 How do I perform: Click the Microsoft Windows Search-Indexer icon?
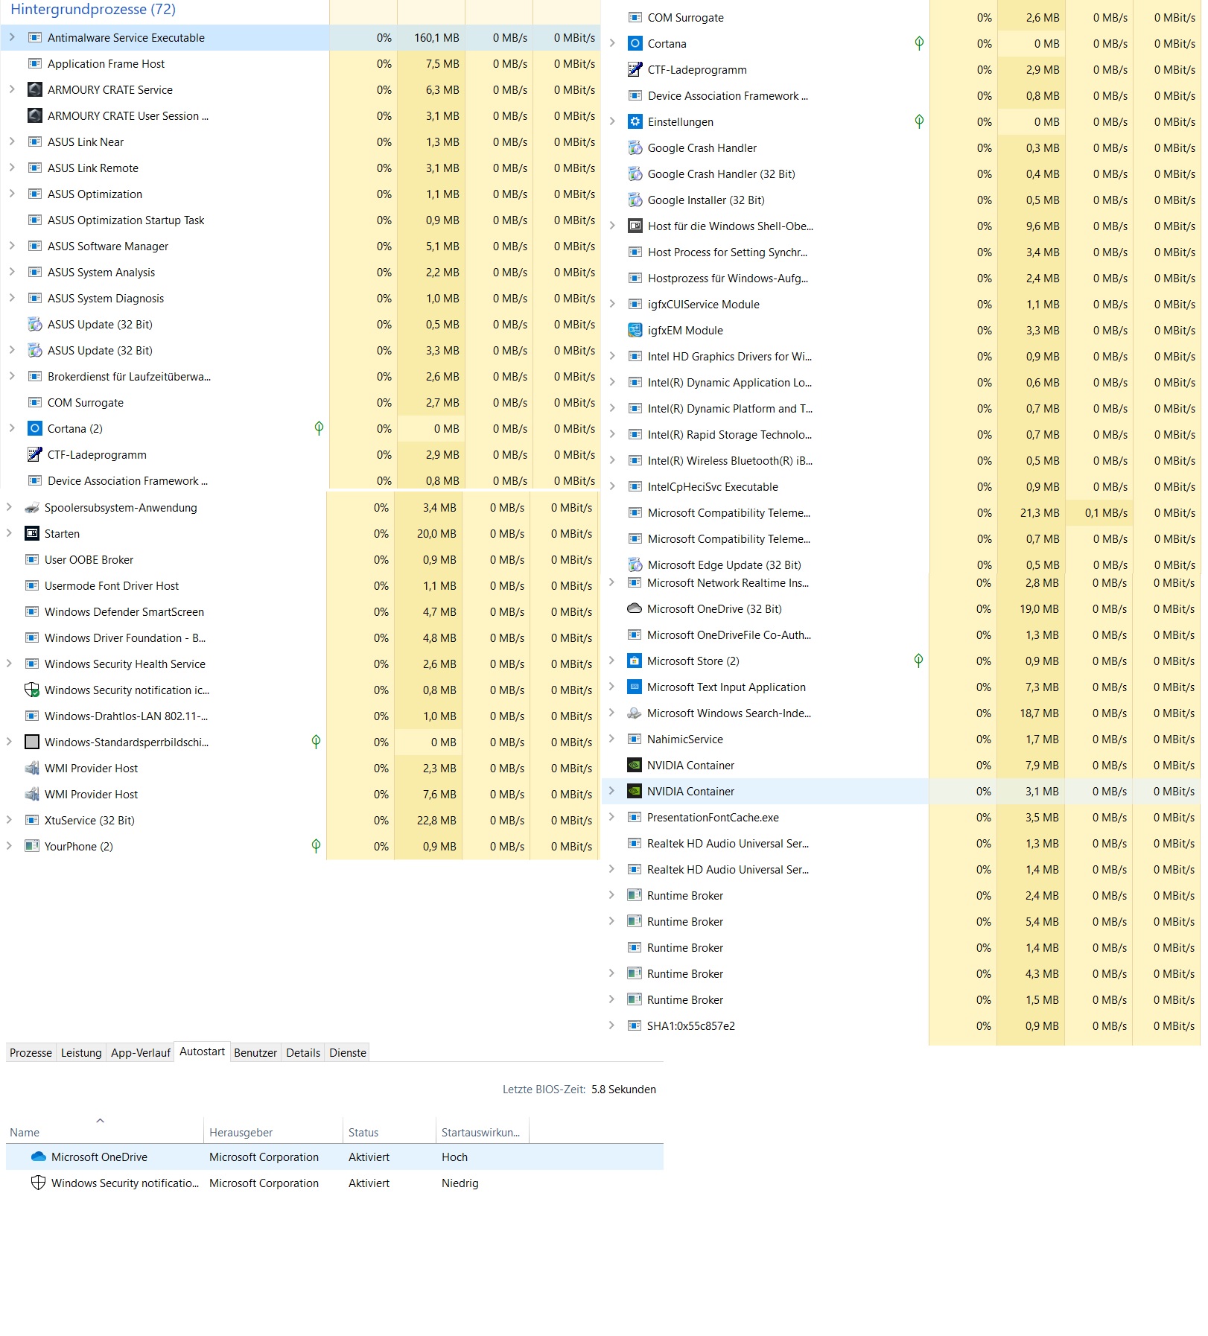634,713
